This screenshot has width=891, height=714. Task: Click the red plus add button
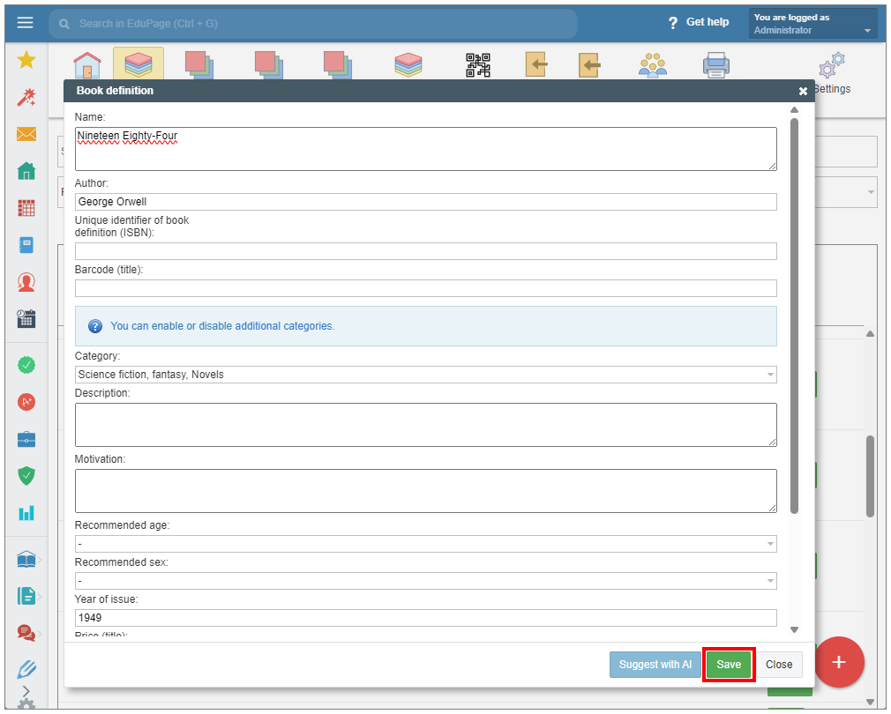(839, 662)
